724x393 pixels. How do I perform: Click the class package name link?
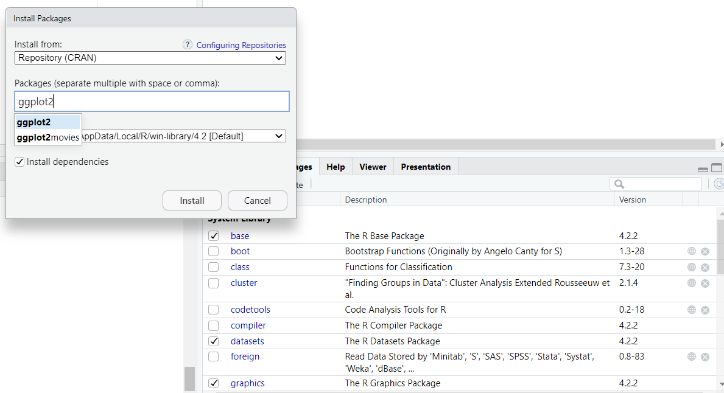pos(240,267)
